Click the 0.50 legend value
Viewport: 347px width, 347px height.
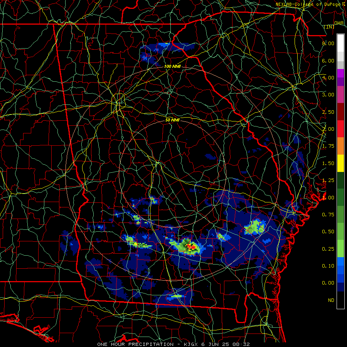point(328,232)
